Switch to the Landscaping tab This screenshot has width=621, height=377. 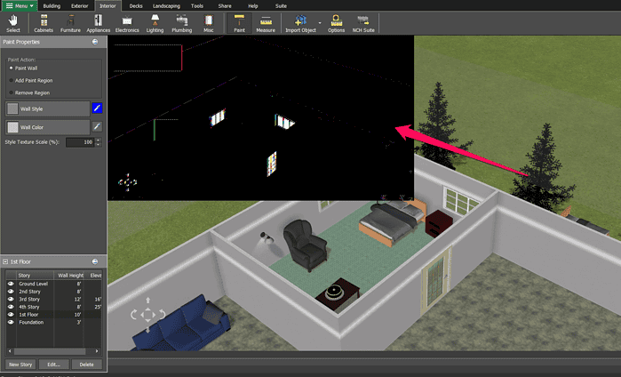tap(166, 6)
